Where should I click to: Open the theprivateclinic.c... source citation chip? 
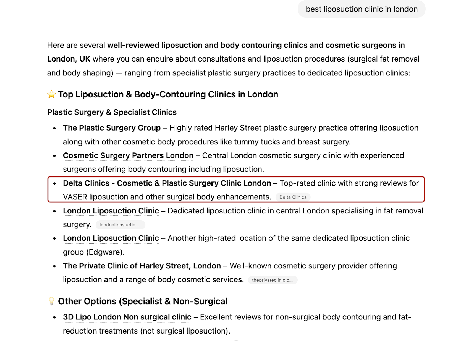[x=273, y=280]
